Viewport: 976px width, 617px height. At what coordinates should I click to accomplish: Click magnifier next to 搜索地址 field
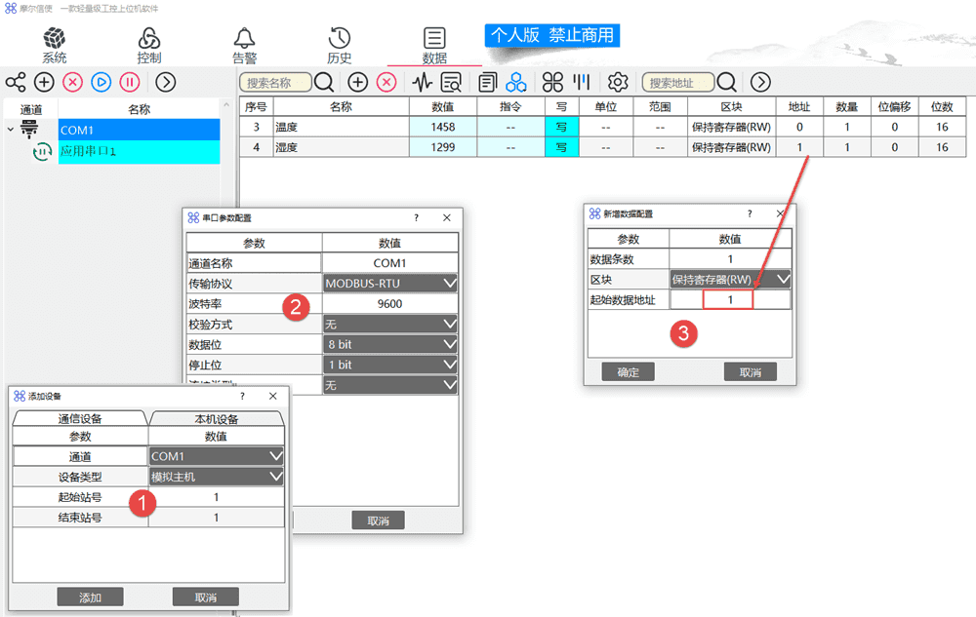(726, 82)
